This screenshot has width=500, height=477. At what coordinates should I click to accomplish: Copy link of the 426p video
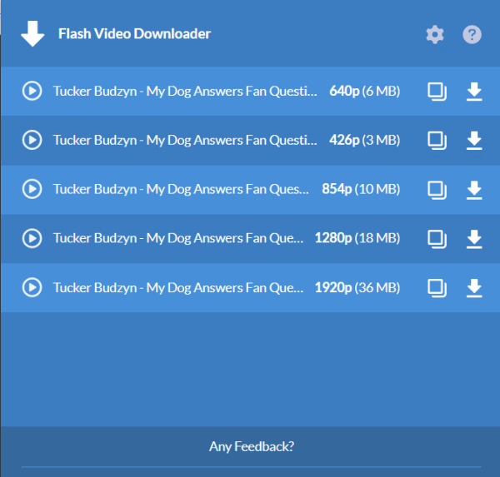click(x=437, y=141)
